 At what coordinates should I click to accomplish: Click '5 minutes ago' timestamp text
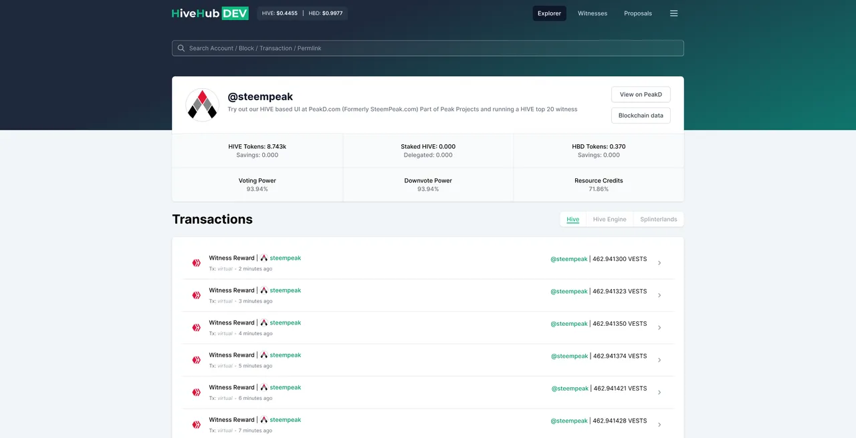255,366
